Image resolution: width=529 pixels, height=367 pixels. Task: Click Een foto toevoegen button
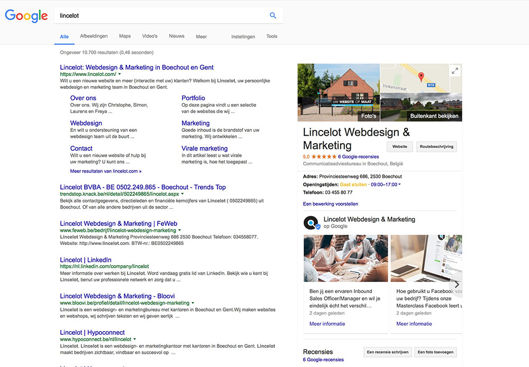435,352
